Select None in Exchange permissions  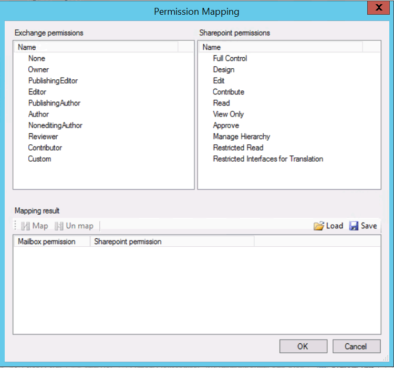pos(37,58)
